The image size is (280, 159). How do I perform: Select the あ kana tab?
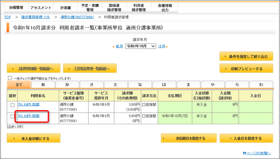43,84
